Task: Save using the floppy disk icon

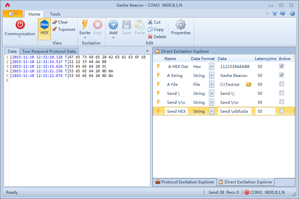Action: point(126,25)
